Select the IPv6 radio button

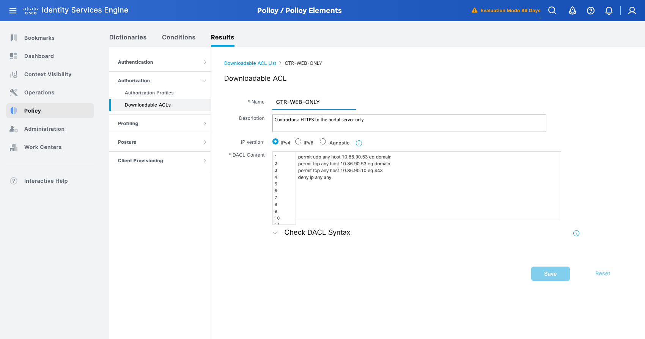pyautogui.click(x=298, y=141)
